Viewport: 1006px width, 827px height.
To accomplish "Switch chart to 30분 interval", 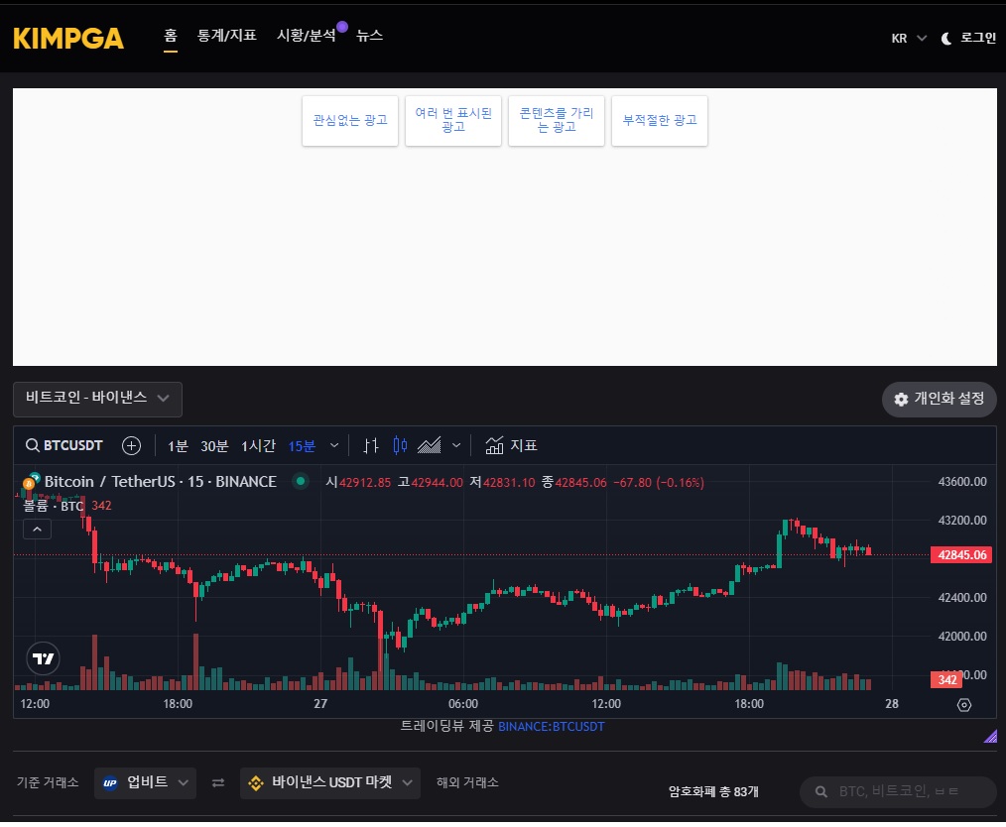I will (214, 446).
